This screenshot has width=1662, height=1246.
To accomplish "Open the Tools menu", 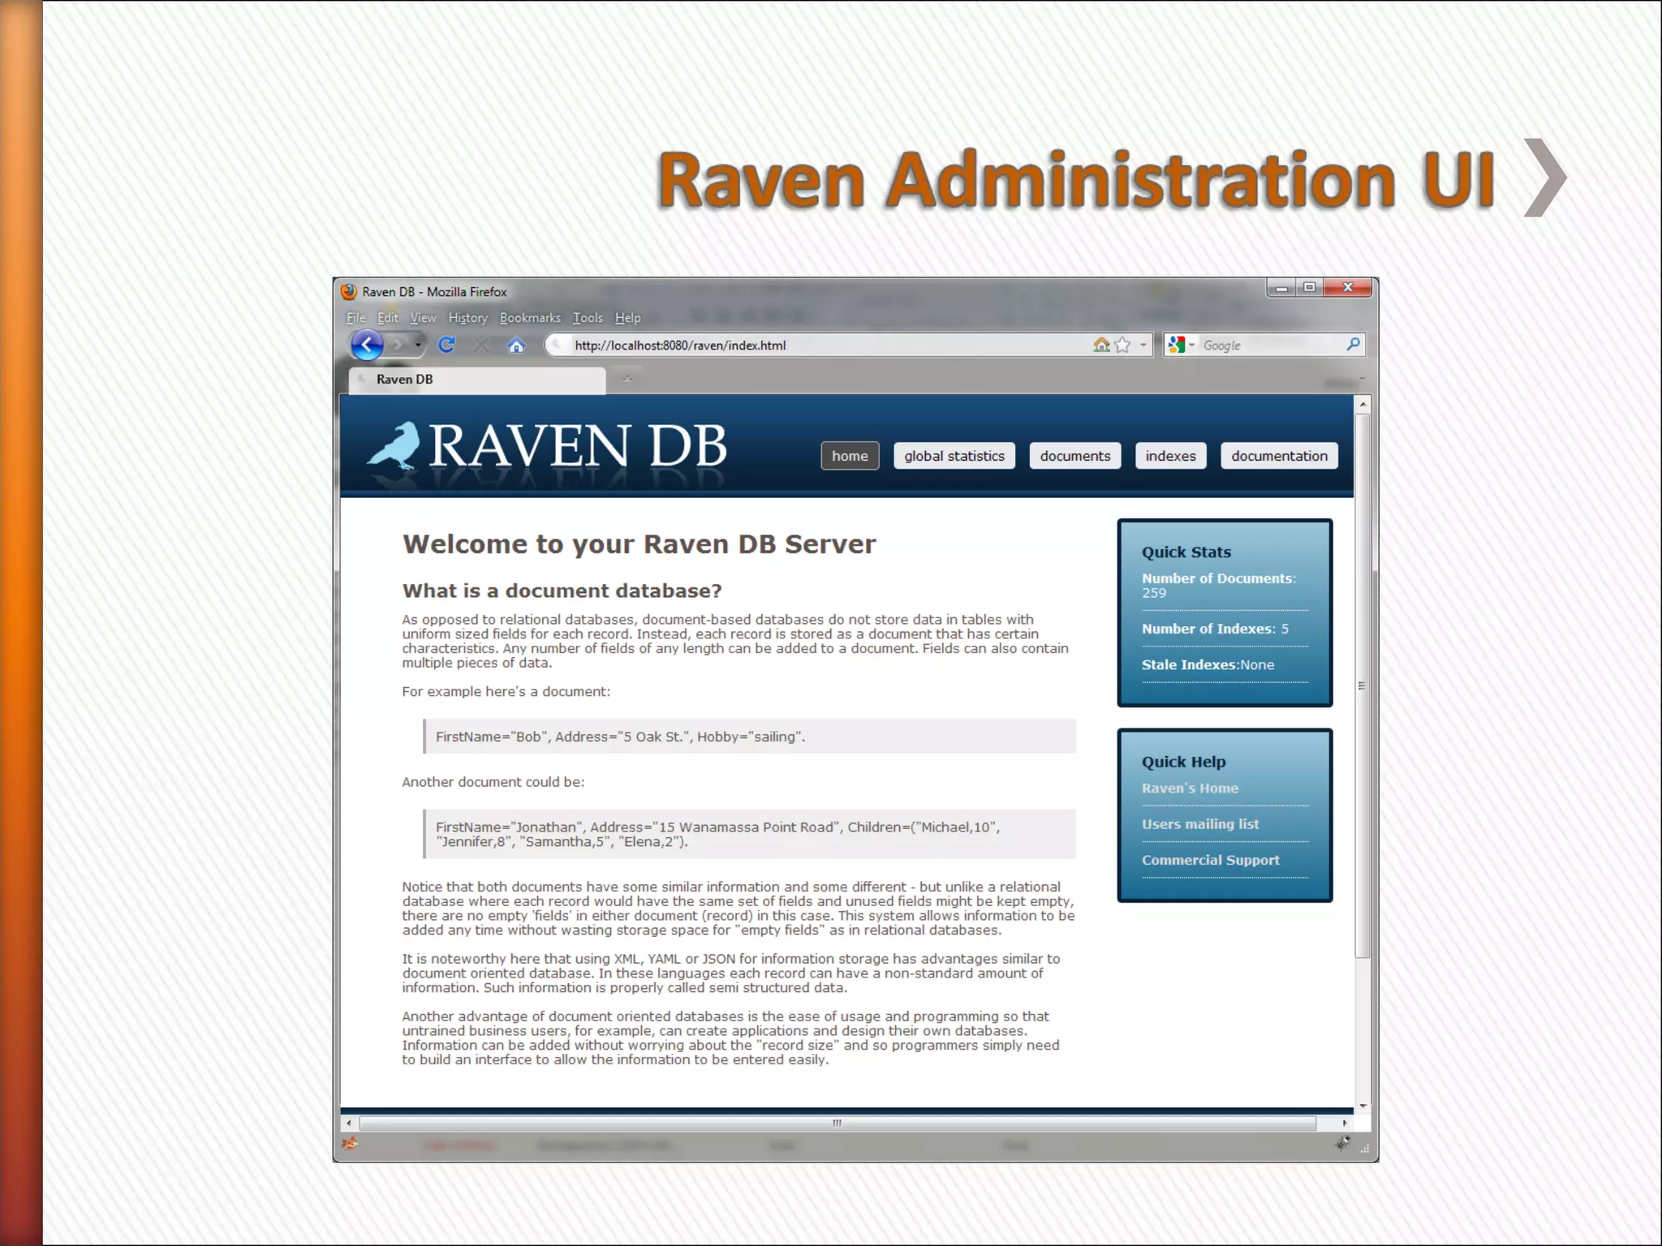I will [588, 318].
